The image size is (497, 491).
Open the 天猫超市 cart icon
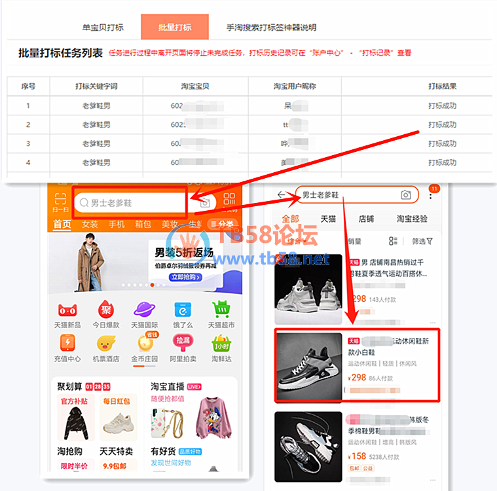coord(221,310)
